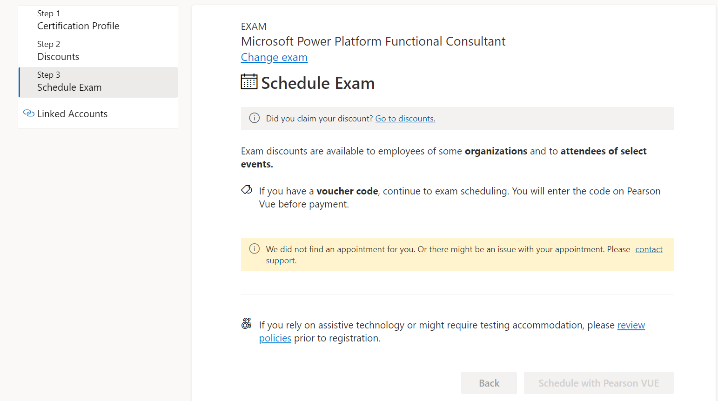Open Step 2 Discounts
The width and height of the screenshot is (718, 401).
[x=58, y=50]
